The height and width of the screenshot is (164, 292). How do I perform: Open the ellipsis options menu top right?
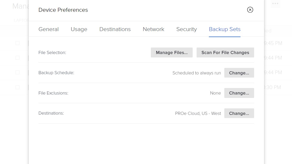pyautogui.click(x=275, y=4)
